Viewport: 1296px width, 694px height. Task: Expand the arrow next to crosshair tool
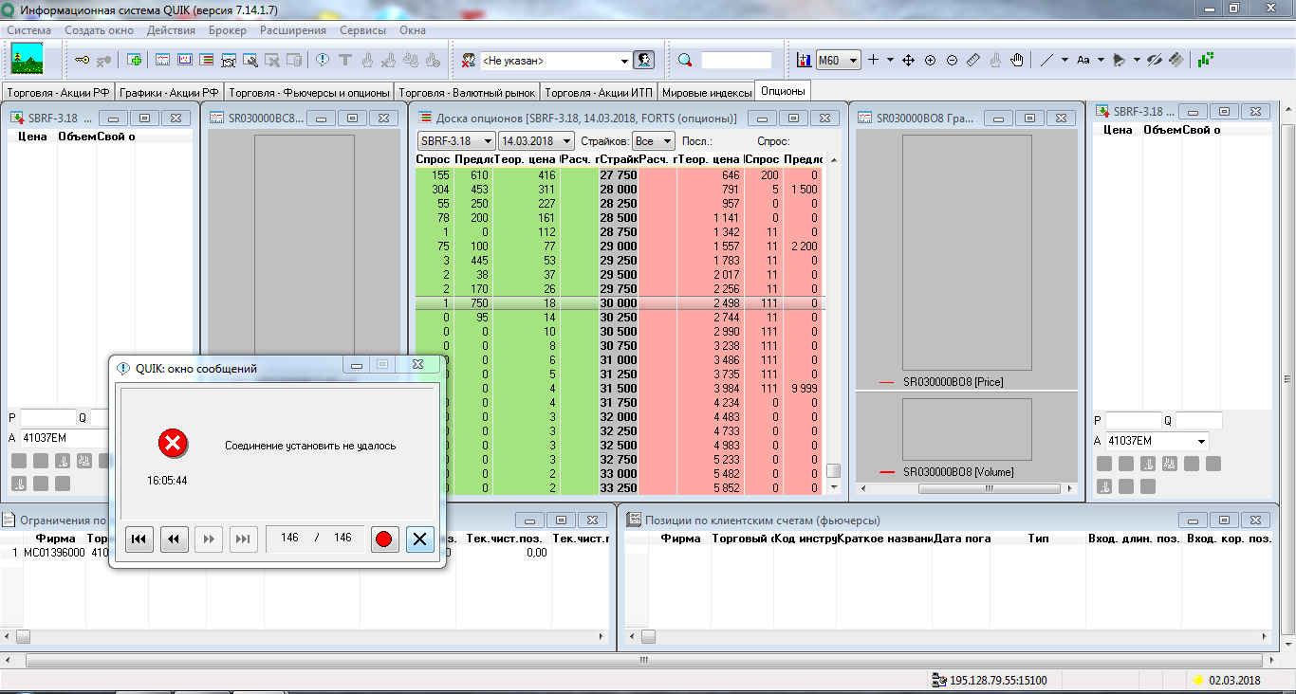[890, 60]
